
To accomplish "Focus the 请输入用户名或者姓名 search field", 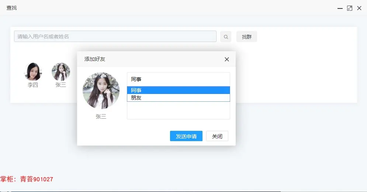I will click(115, 36).
